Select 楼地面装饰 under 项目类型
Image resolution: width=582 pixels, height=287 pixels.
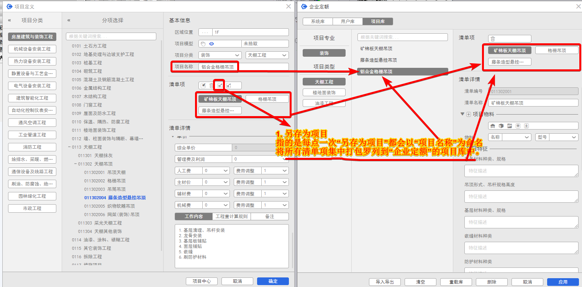pos(324,92)
